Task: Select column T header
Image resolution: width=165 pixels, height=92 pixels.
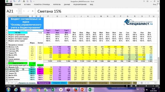Action: 149,16
